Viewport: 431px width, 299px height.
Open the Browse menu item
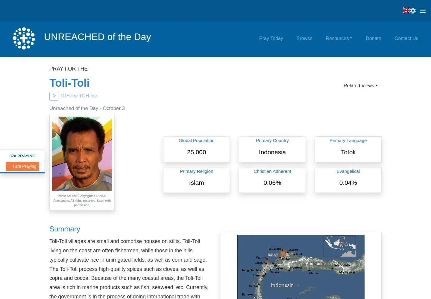pyautogui.click(x=304, y=38)
